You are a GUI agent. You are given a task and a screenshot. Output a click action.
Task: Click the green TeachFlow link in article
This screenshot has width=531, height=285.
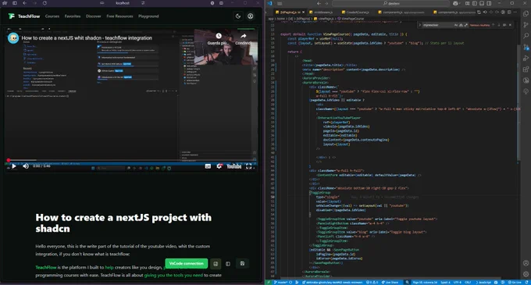point(46,267)
